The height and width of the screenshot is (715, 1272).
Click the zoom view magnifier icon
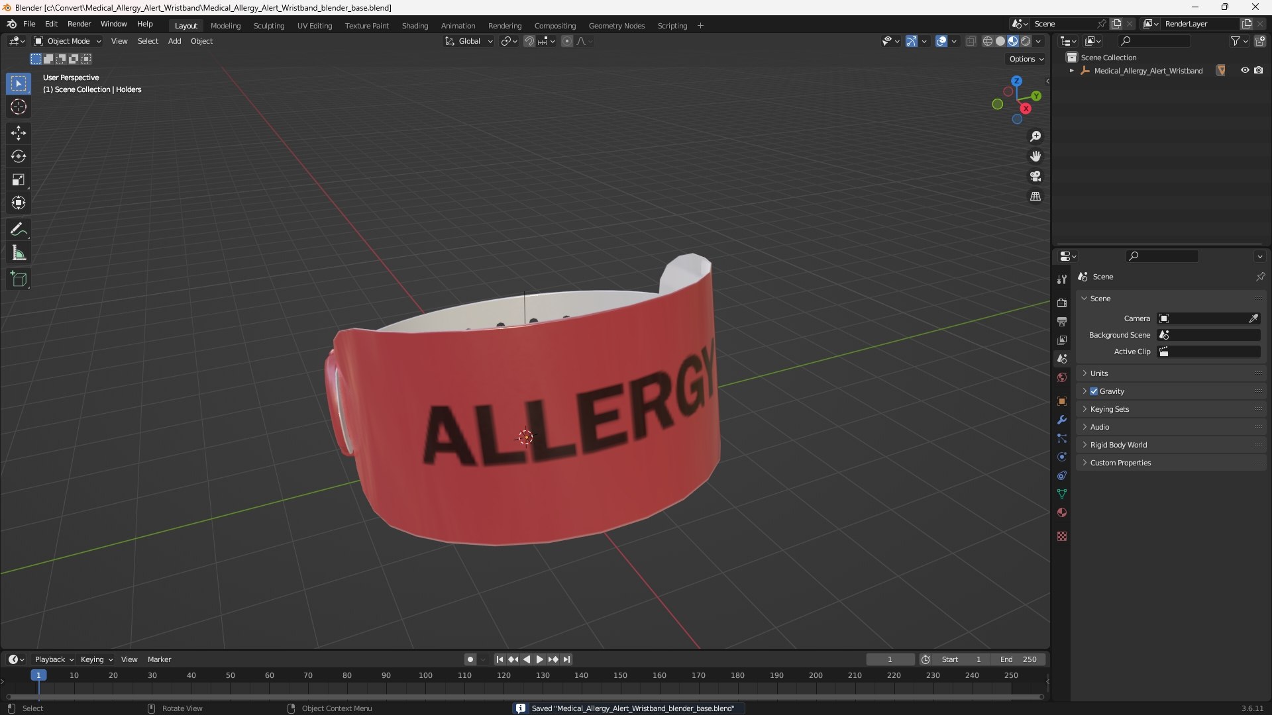pyautogui.click(x=1035, y=136)
